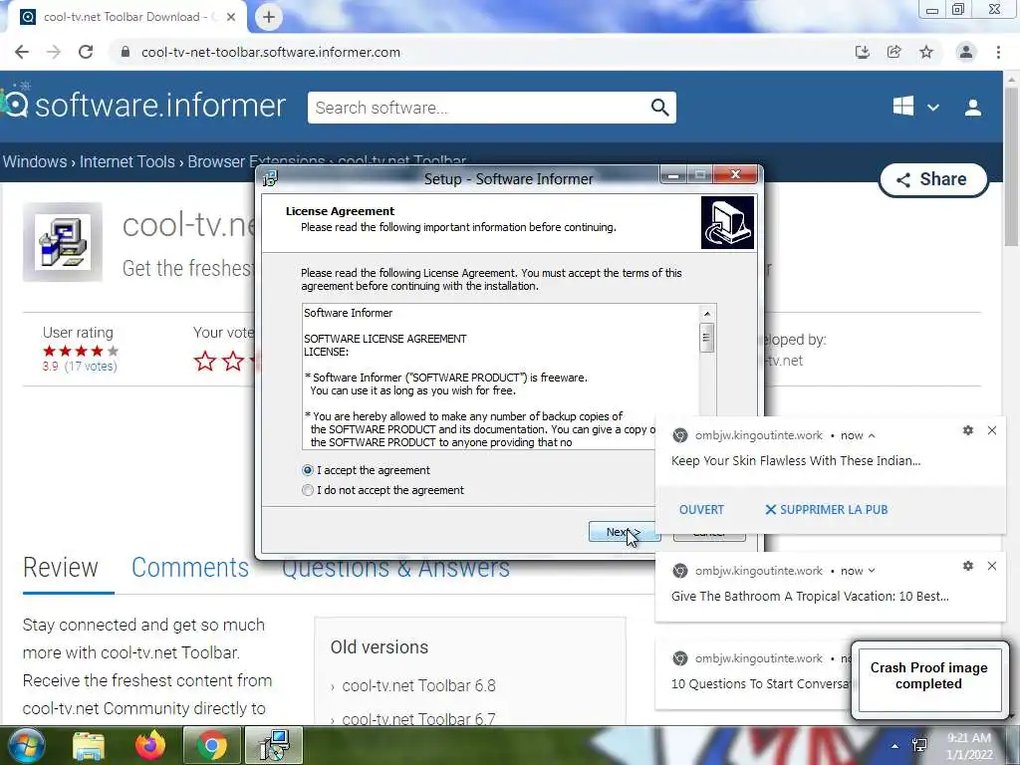Image resolution: width=1020 pixels, height=765 pixels.
Task: Open Windows Explorer from the taskbar
Action: coord(89,746)
